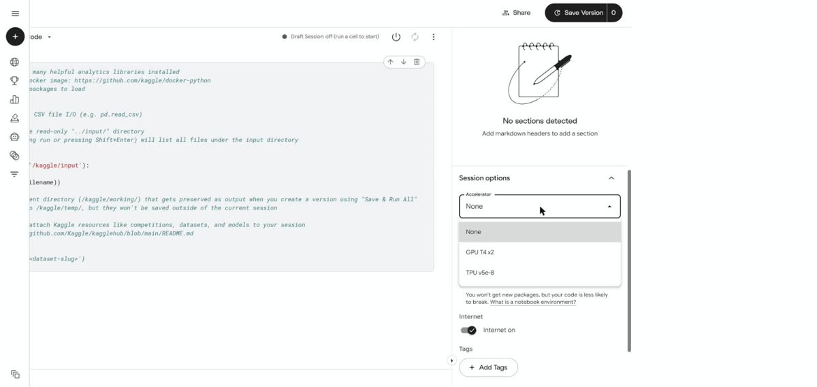
Task: Move cell down with arrow icon
Action: click(x=404, y=62)
